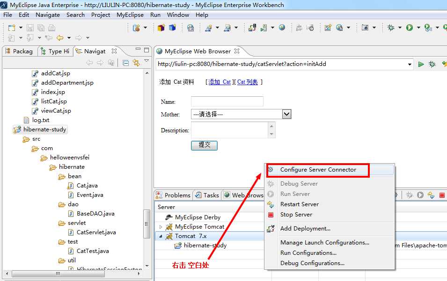This screenshot has height=281, width=447.
Task: Click the Restart Server icon in Servers toolbar
Action: [431, 195]
